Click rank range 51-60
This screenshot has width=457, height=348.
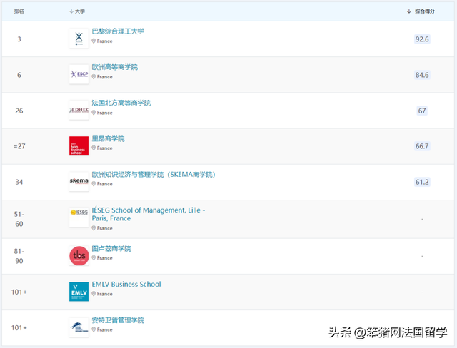pos(19,219)
